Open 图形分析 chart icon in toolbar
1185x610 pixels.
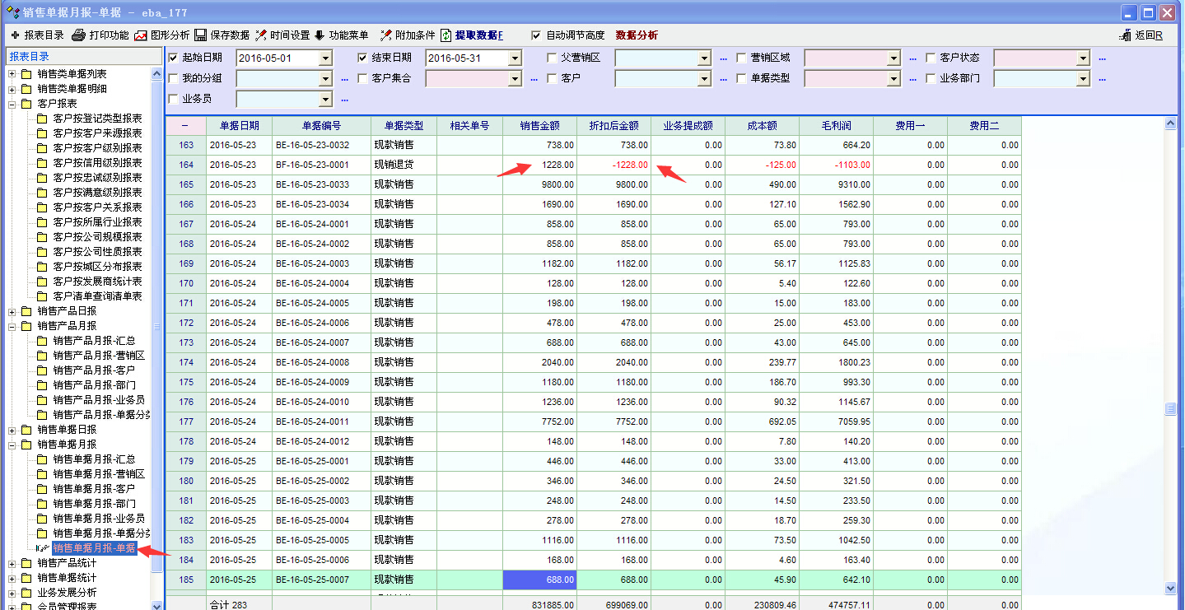pyautogui.click(x=141, y=35)
